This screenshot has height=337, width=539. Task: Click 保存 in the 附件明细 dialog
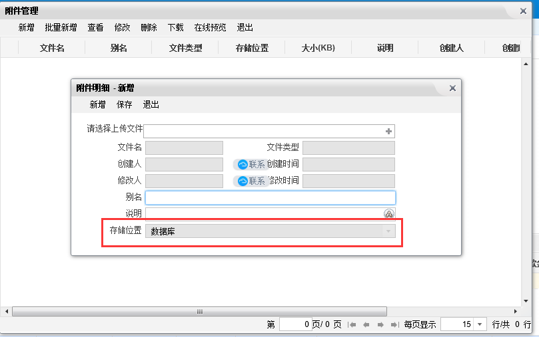(125, 104)
